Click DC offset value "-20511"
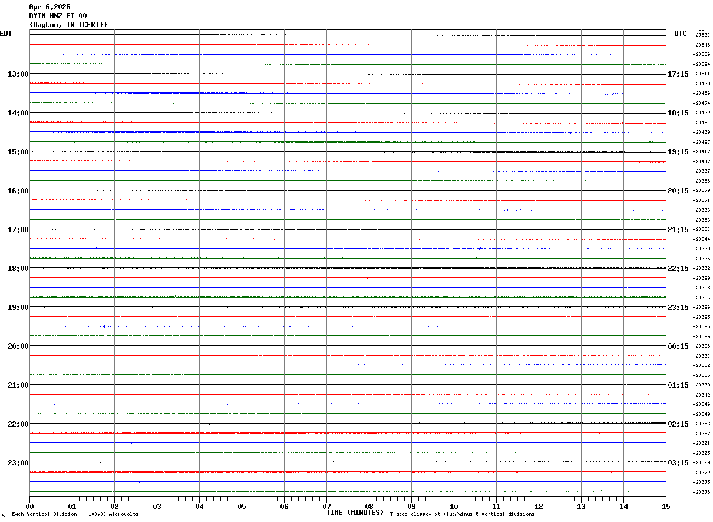The image size is (713, 522). click(x=701, y=74)
